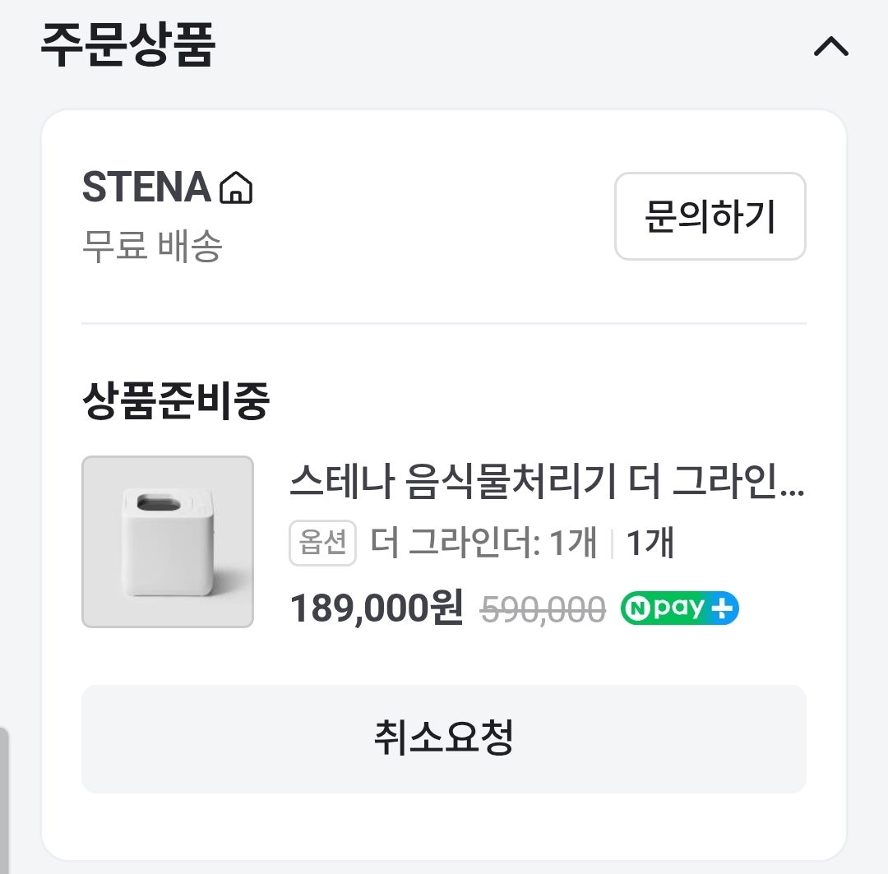Click the Npay plus badge

[x=680, y=608]
